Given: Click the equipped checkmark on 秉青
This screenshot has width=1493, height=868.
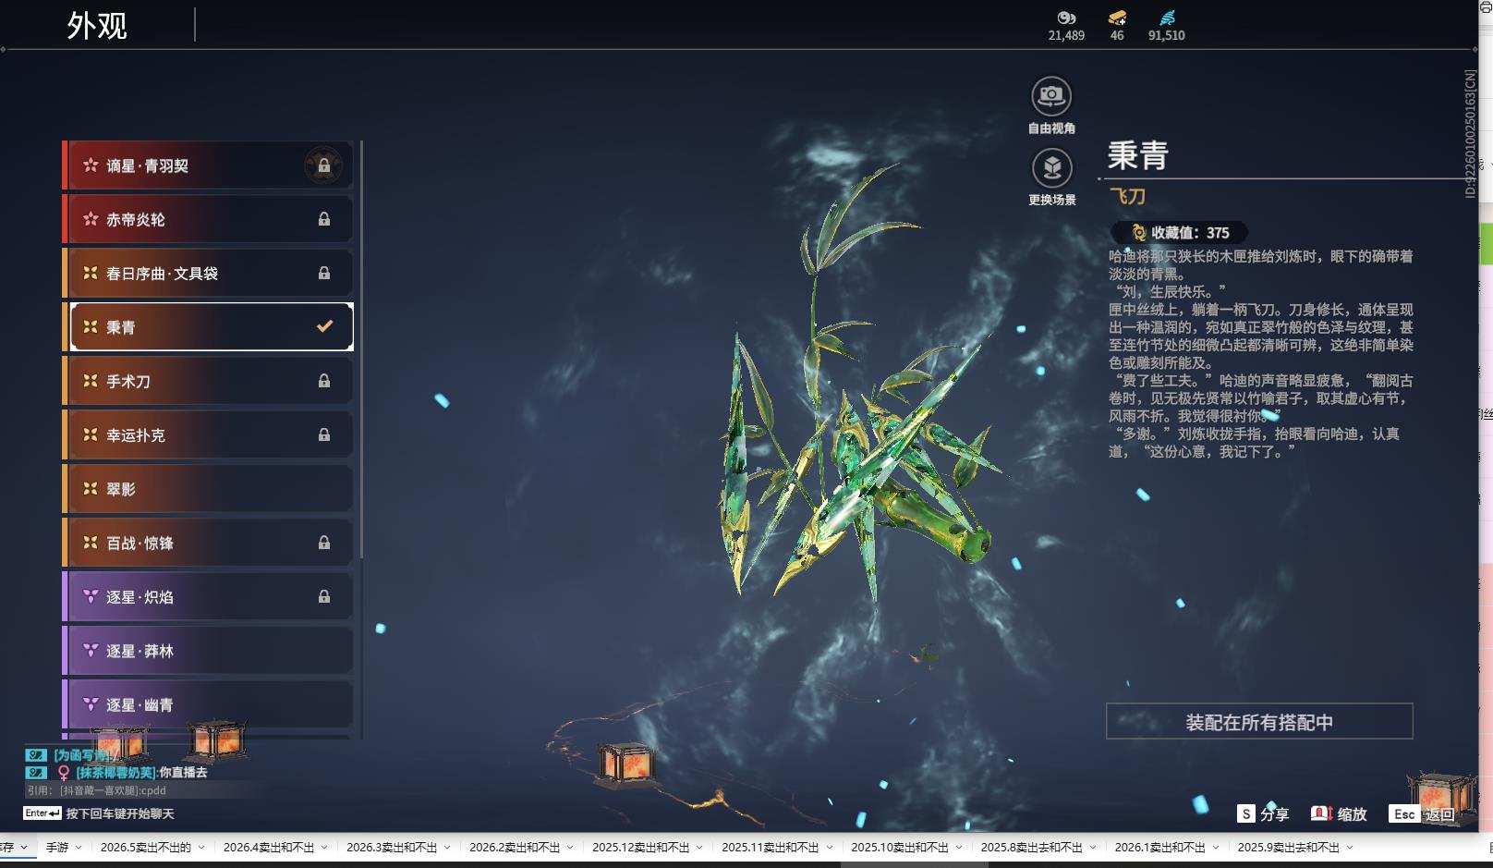Looking at the screenshot, I should (x=324, y=326).
